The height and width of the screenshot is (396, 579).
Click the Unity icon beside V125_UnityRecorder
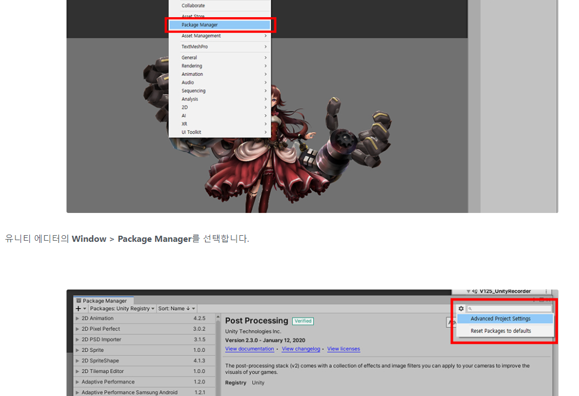point(475,291)
